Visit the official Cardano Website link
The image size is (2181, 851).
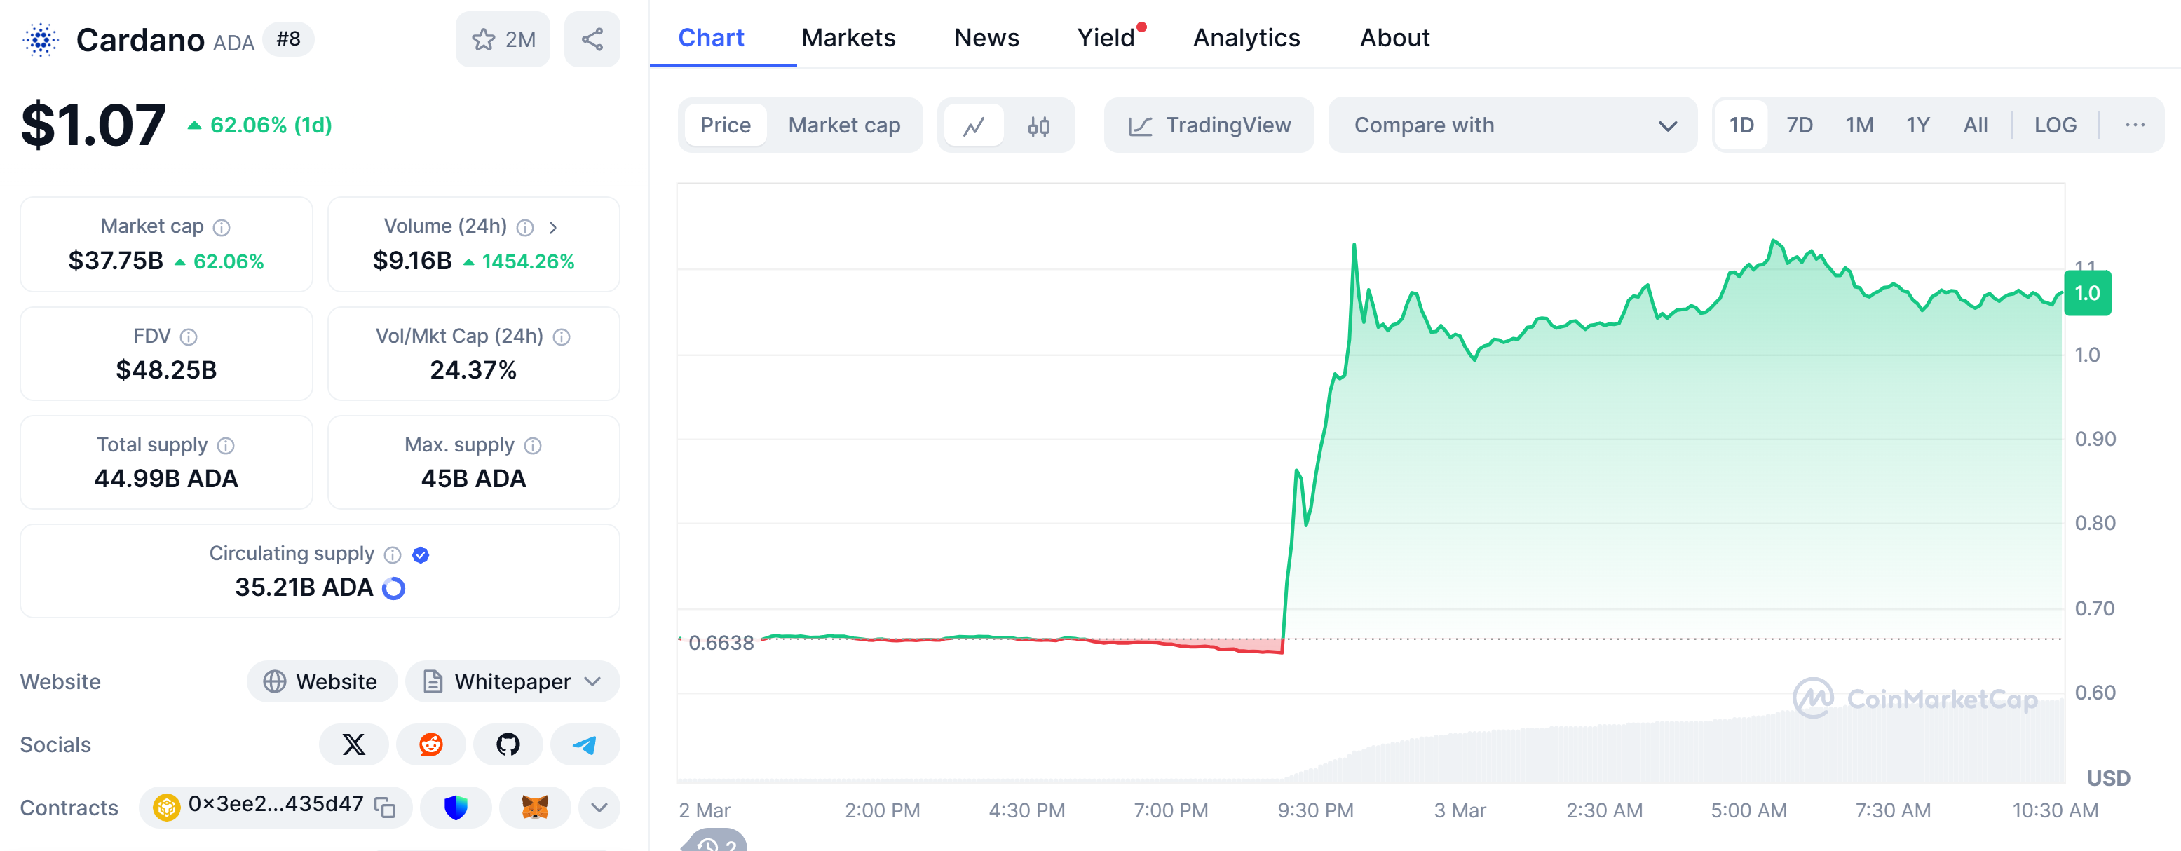pos(321,681)
